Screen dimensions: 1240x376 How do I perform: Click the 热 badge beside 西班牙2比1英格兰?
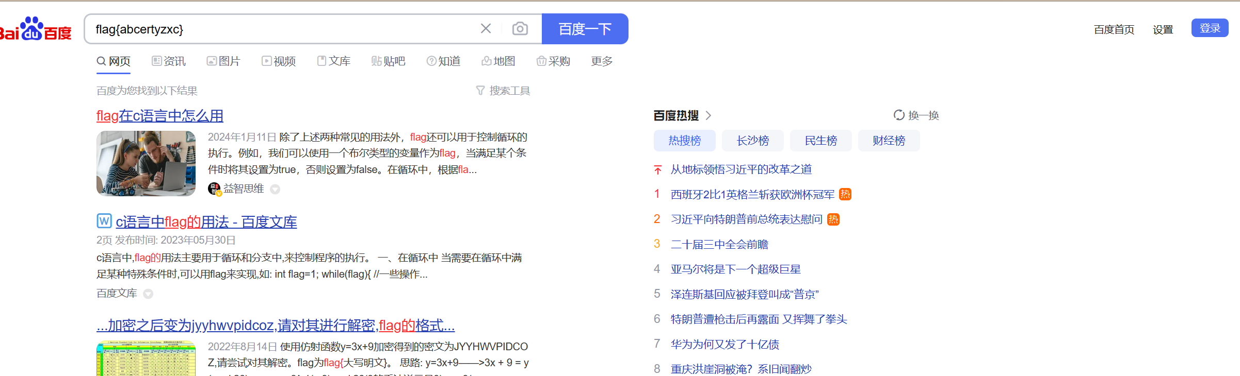click(845, 194)
